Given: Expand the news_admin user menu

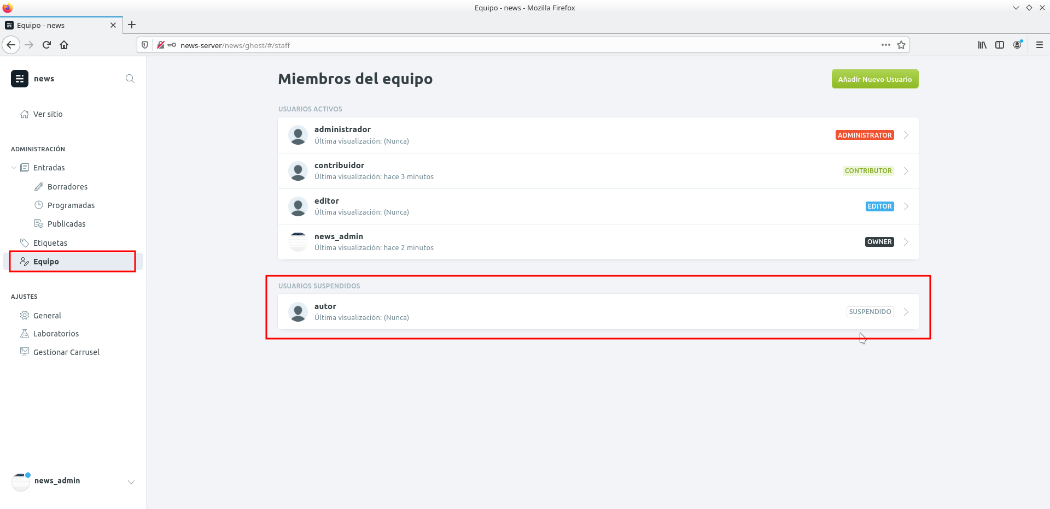Looking at the screenshot, I should [131, 482].
